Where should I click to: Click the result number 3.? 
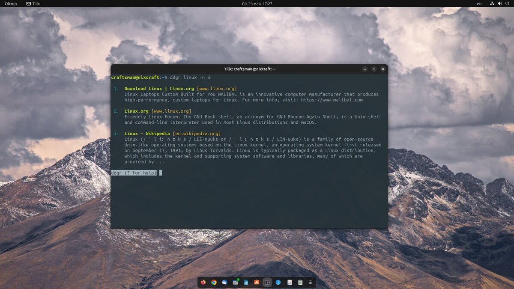[x=116, y=134]
